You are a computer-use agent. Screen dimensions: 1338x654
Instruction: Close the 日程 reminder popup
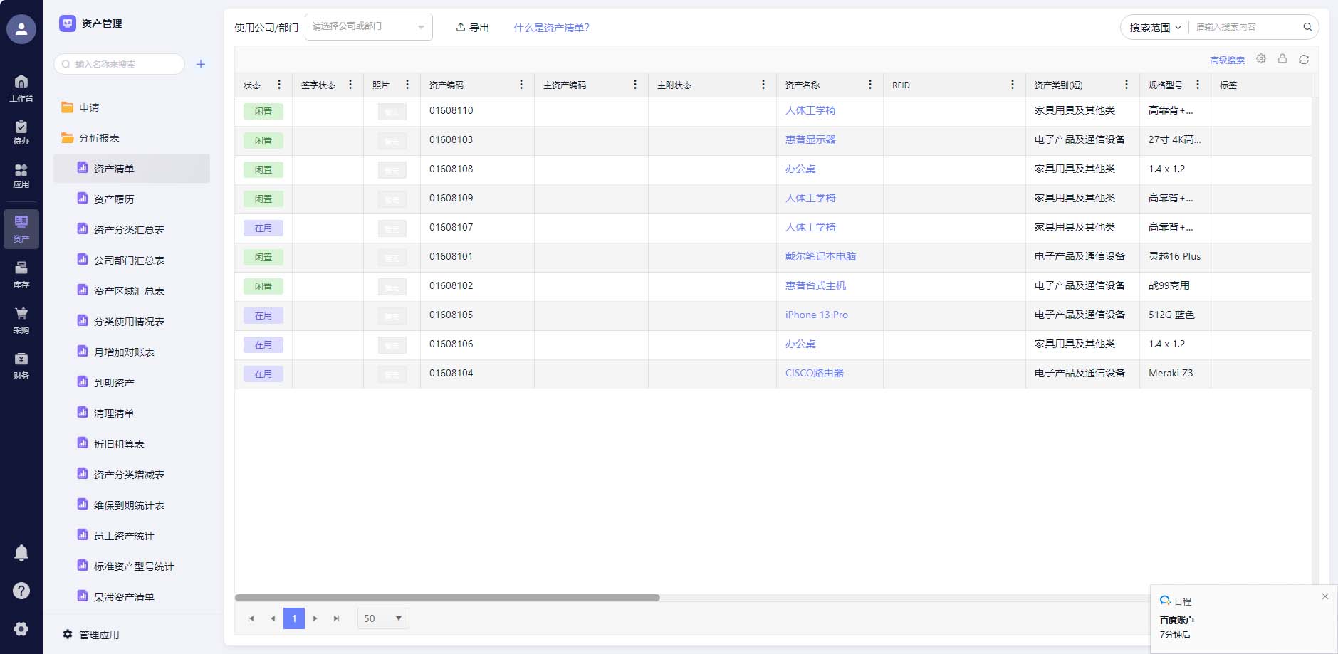[1325, 596]
